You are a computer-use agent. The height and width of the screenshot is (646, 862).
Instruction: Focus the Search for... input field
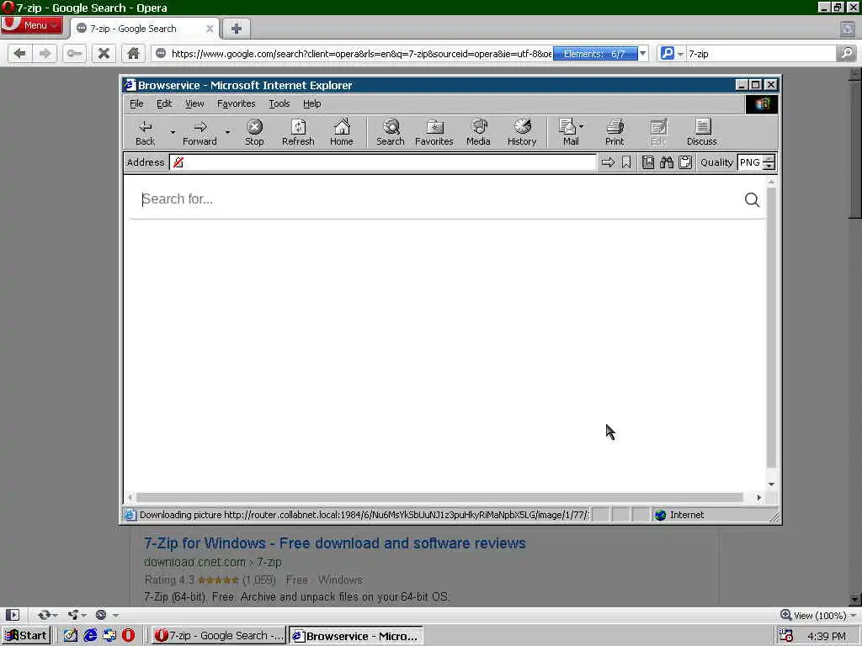click(x=441, y=199)
